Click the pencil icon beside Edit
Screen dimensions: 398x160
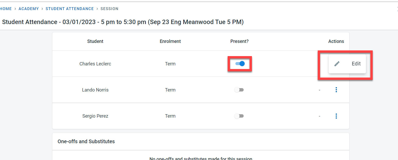click(x=337, y=64)
